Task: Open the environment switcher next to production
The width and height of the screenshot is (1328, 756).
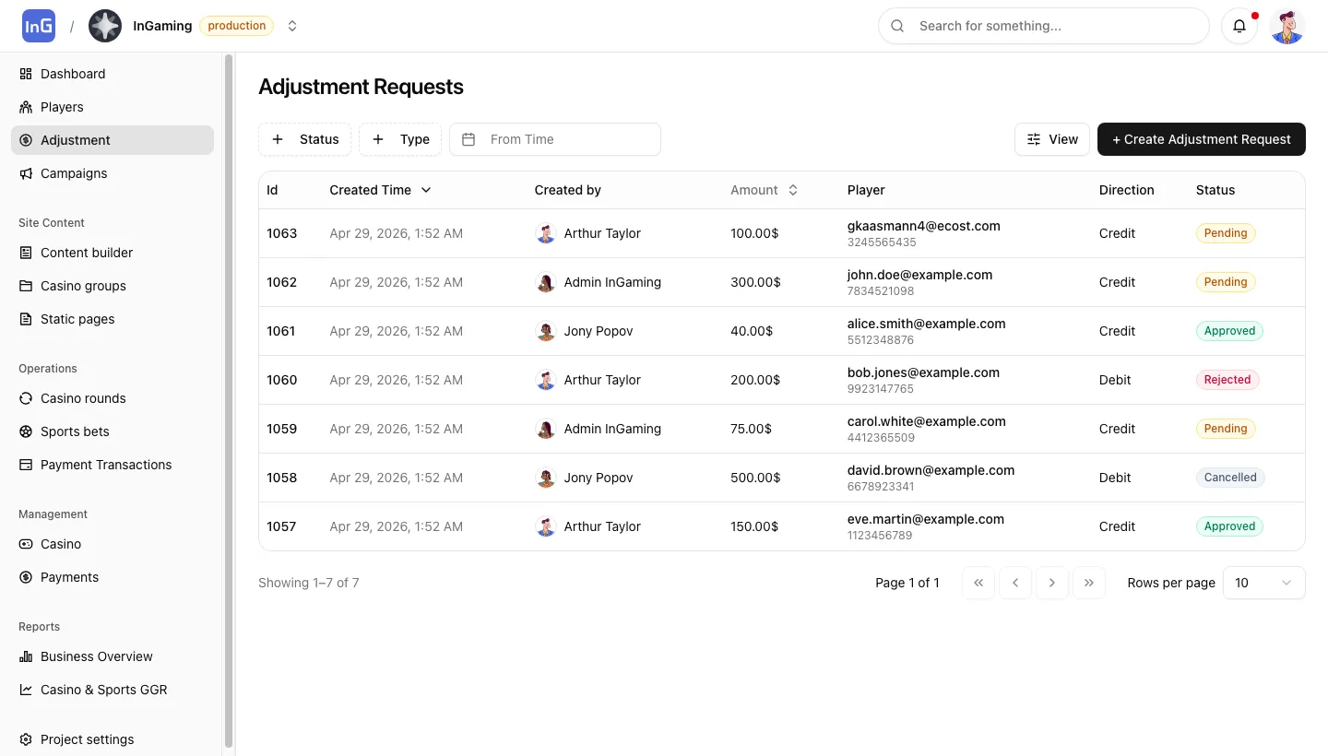Action: click(x=292, y=26)
